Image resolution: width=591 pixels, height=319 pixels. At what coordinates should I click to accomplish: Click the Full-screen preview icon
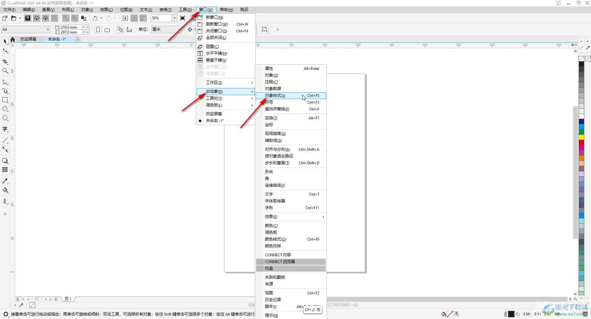click(183, 18)
